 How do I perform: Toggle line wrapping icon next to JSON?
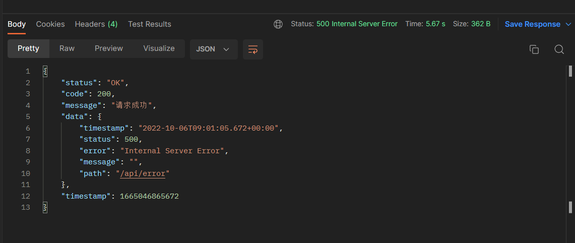pyautogui.click(x=253, y=49)
